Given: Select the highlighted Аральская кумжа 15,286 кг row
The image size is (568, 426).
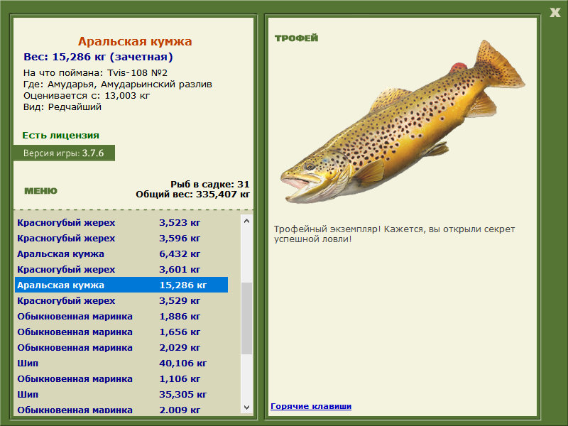Looking at the screenshot, I should [121, 285].
